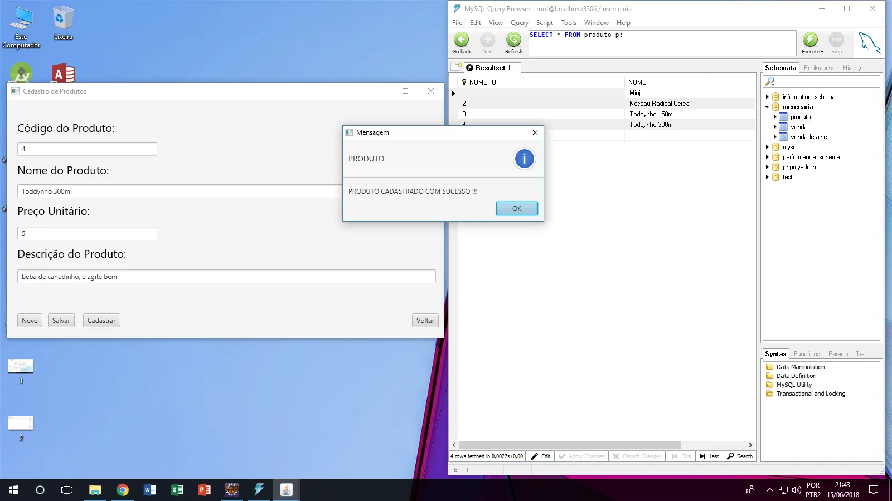Click the Refresh query icon

[x=513, y=40]
